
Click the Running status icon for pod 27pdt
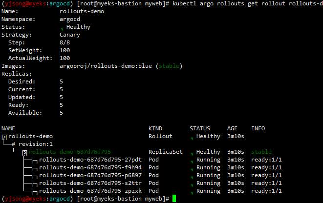192,162
